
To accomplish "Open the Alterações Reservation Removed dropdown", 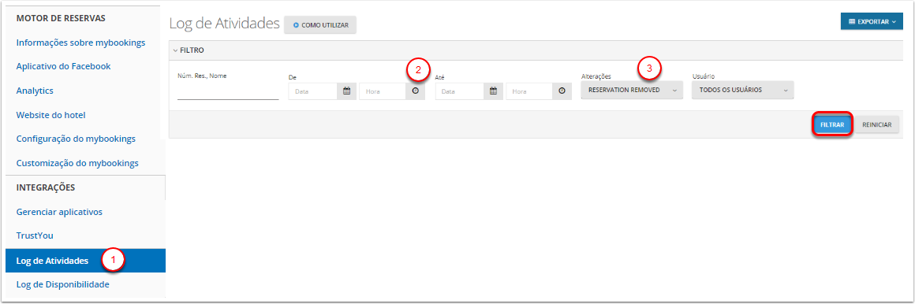I will pos(632,91).
